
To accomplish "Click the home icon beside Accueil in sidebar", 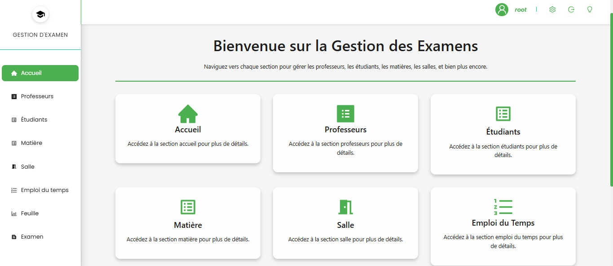I will pos(14,73).
